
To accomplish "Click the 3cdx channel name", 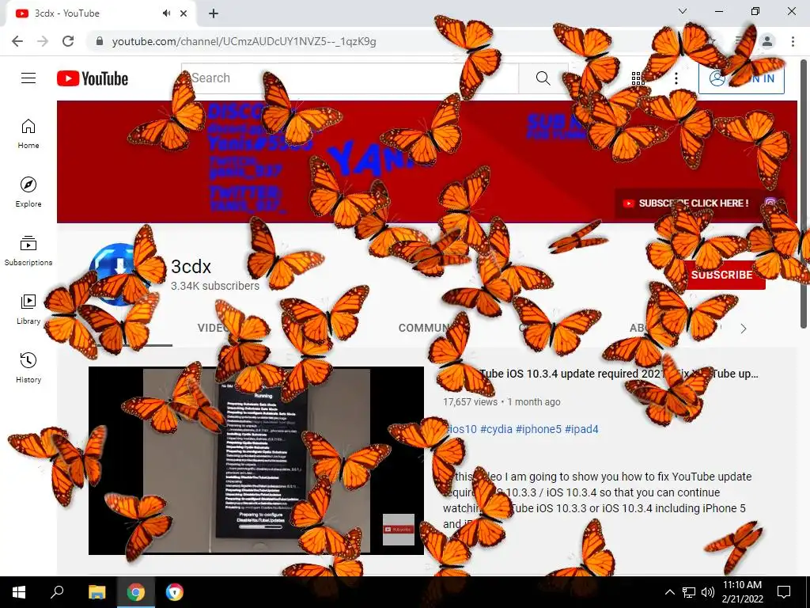I will click(191, 266).
